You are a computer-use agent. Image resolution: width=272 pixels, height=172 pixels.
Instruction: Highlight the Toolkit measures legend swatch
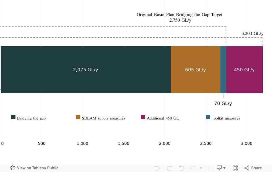pos(208,117)
